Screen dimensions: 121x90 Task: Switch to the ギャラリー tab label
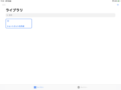[84, 87]
